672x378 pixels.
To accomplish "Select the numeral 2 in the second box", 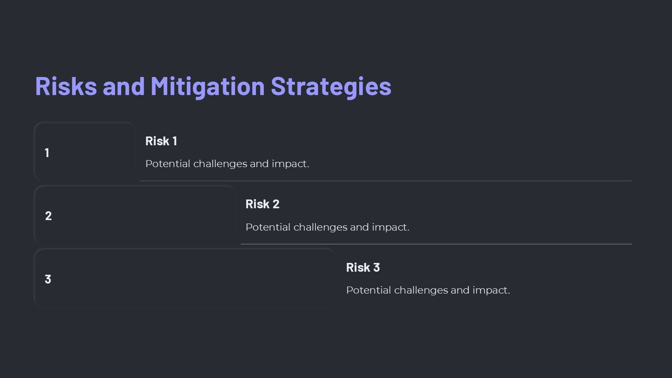I will [48, 216].
